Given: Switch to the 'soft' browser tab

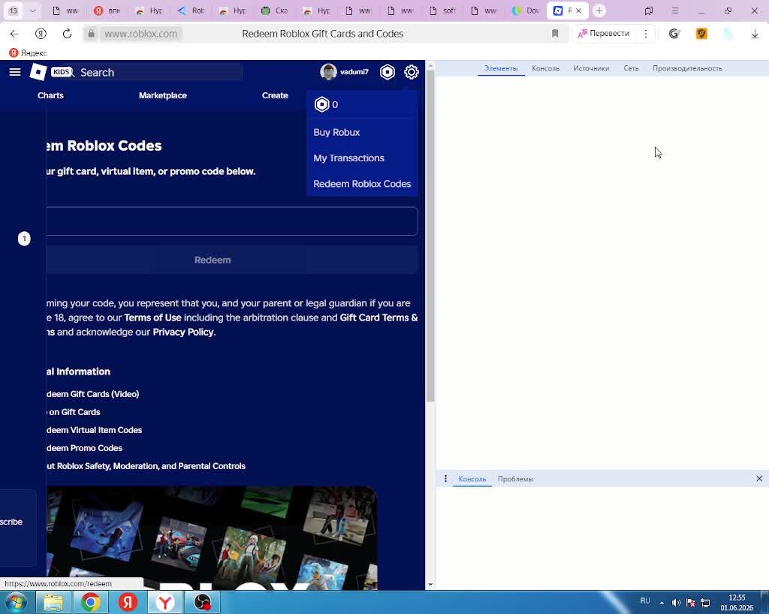Looking at the screenshot, I should [x=443, y=11].
